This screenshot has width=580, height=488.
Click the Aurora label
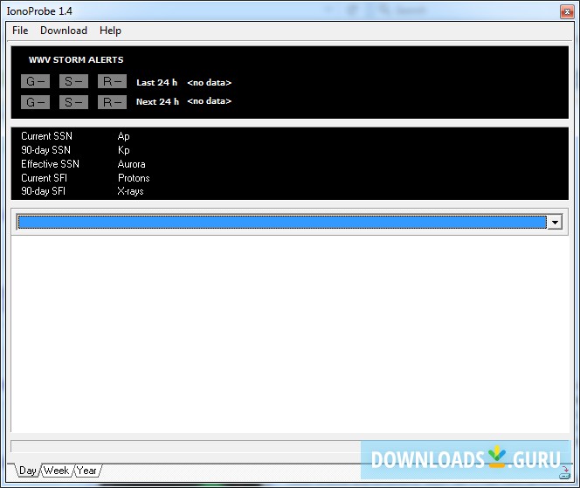tap(131, 164)
